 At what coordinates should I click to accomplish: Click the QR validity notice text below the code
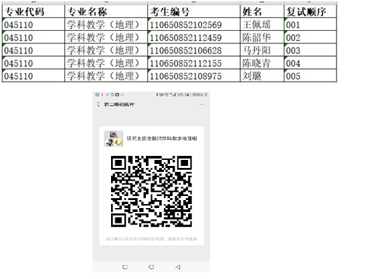(151, 239)
